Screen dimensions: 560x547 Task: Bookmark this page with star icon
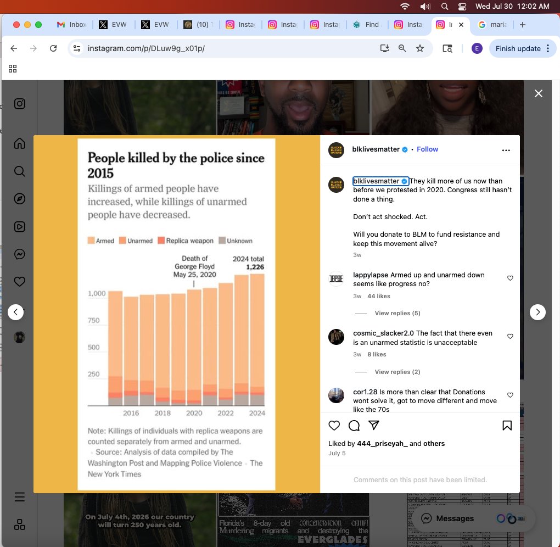[419, 48]
